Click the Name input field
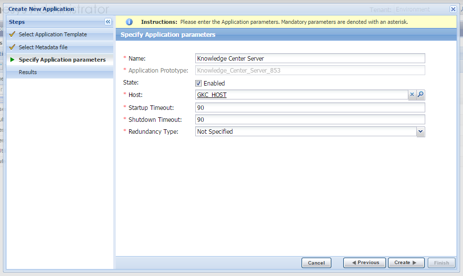 point(310,58)
